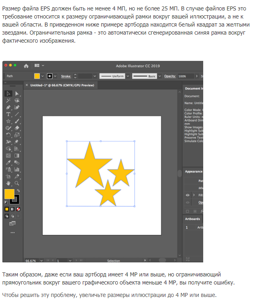Select the Gradient tool
This screenshot has width=255, height=303.
pos(17,156)
